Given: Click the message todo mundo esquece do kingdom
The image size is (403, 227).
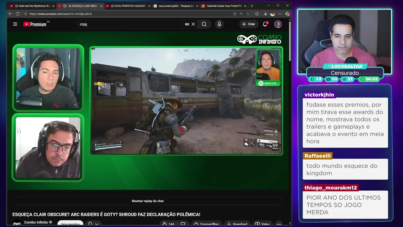Looking at the screenshot, I should pos(345,169).
